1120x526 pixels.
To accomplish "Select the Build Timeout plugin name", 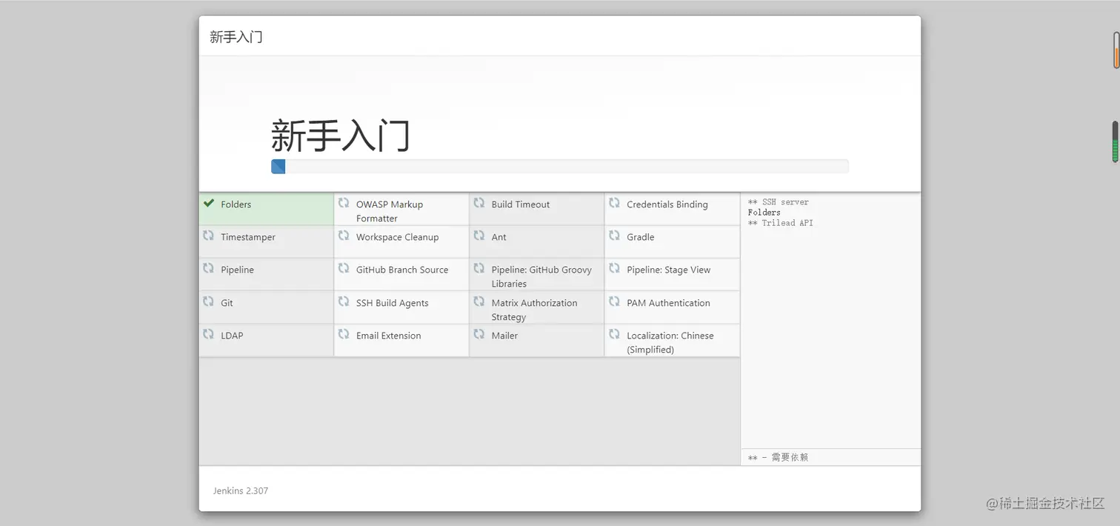I will 521,204.
